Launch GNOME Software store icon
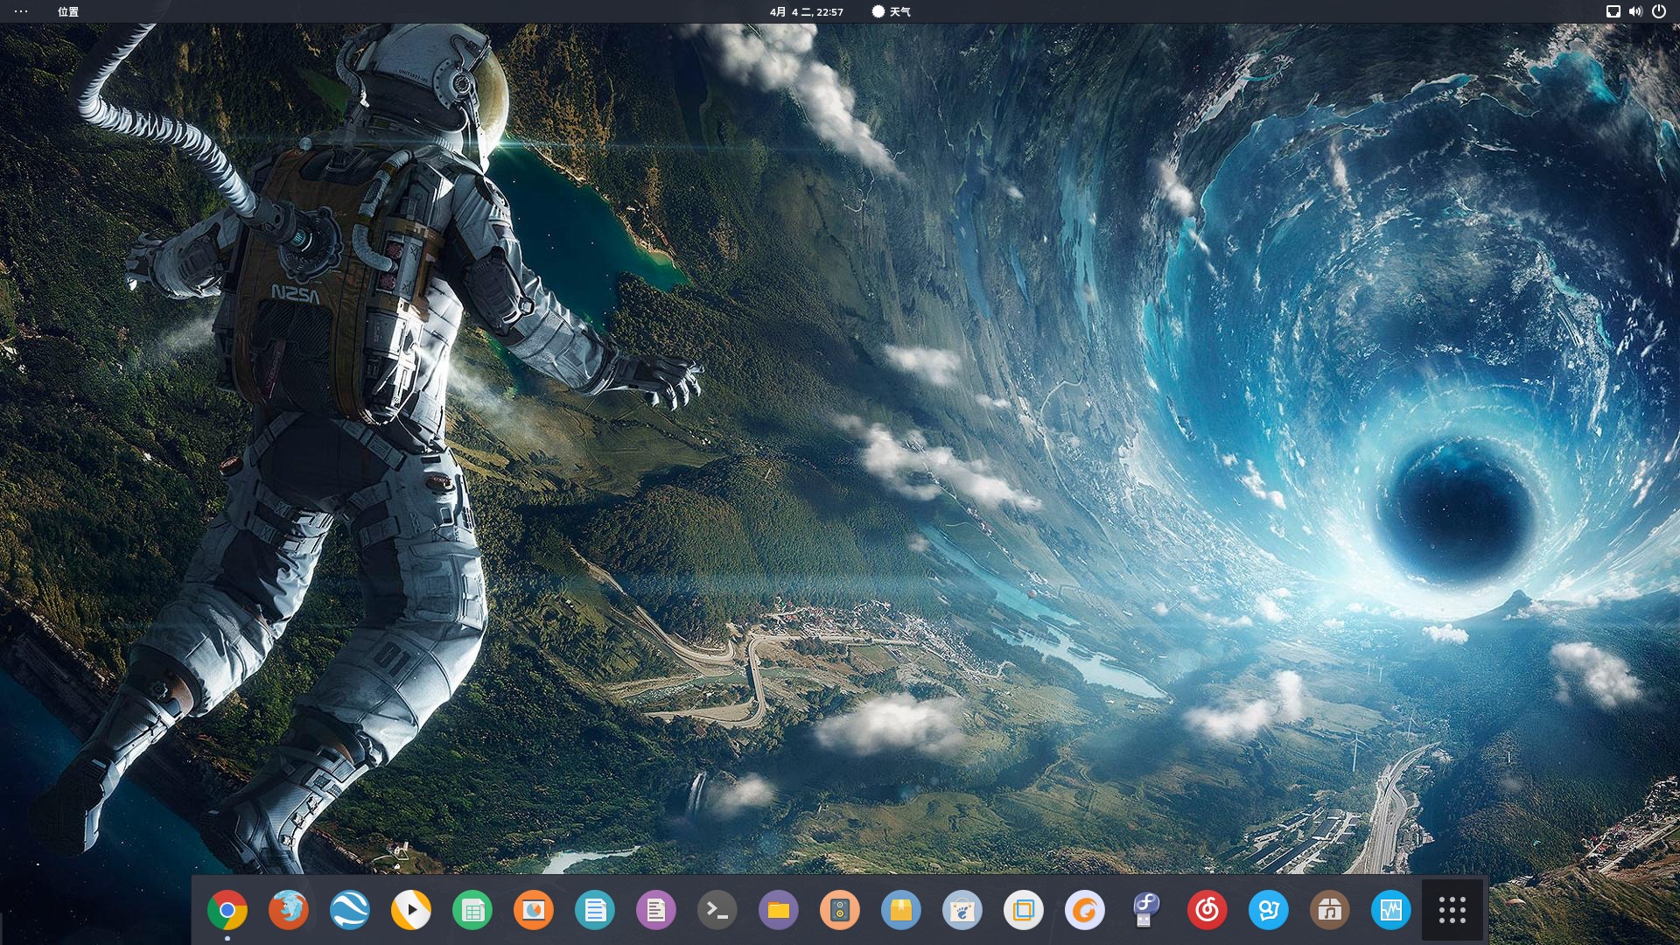Screen dimensions: 1680x945 pos(962,911)
